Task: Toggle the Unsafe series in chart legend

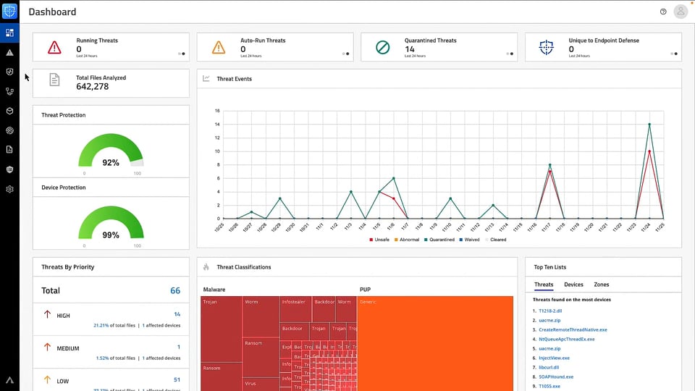Action: (381, 240)
